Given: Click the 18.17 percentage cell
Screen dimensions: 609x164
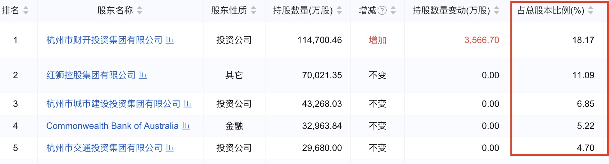Looking at the screenshot, I should (x=583, y=40).
